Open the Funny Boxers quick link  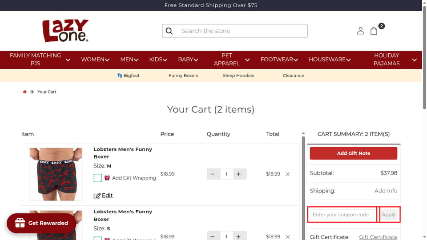[x=183, y=76]
